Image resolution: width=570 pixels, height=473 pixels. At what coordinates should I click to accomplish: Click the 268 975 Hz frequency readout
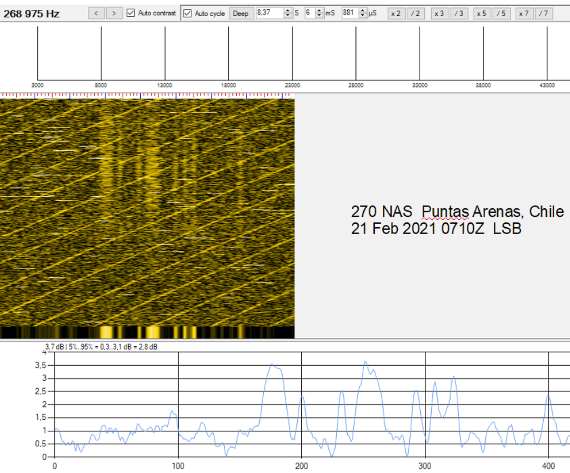tap(32, 14)
